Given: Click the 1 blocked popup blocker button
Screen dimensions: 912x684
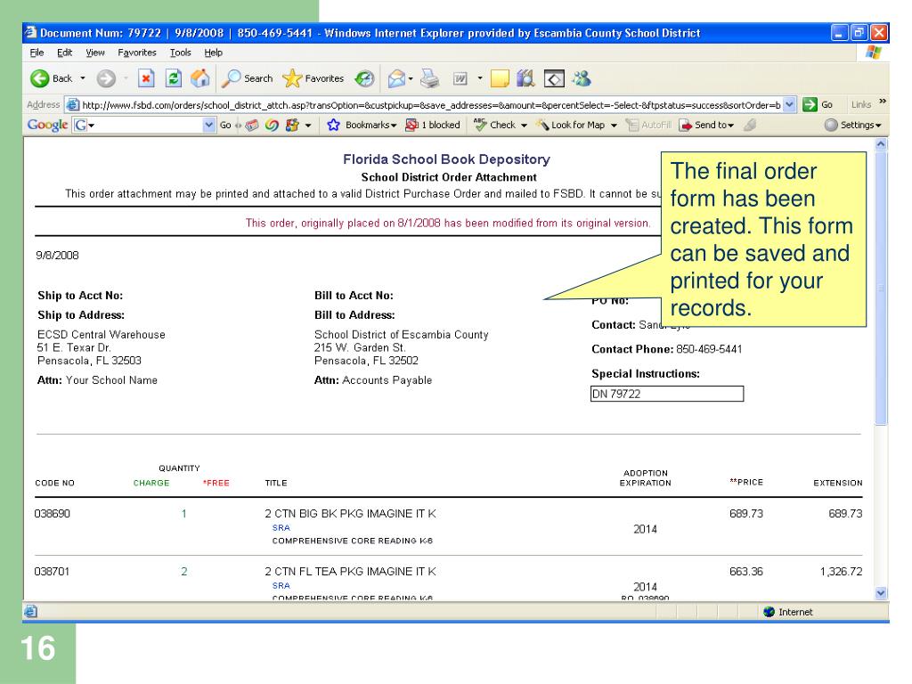Looking at the screenshot, I should point(432,125).
